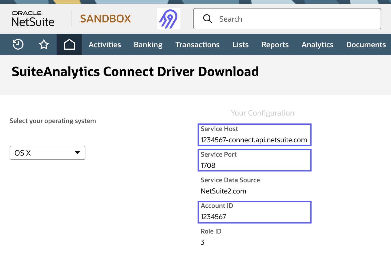Click the purple company logo near search
Screen dimensions: 391x261
168,18
